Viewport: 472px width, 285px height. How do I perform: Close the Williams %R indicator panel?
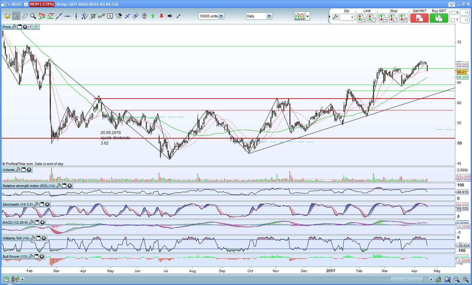pyautogui.click(x=44, y=238)
